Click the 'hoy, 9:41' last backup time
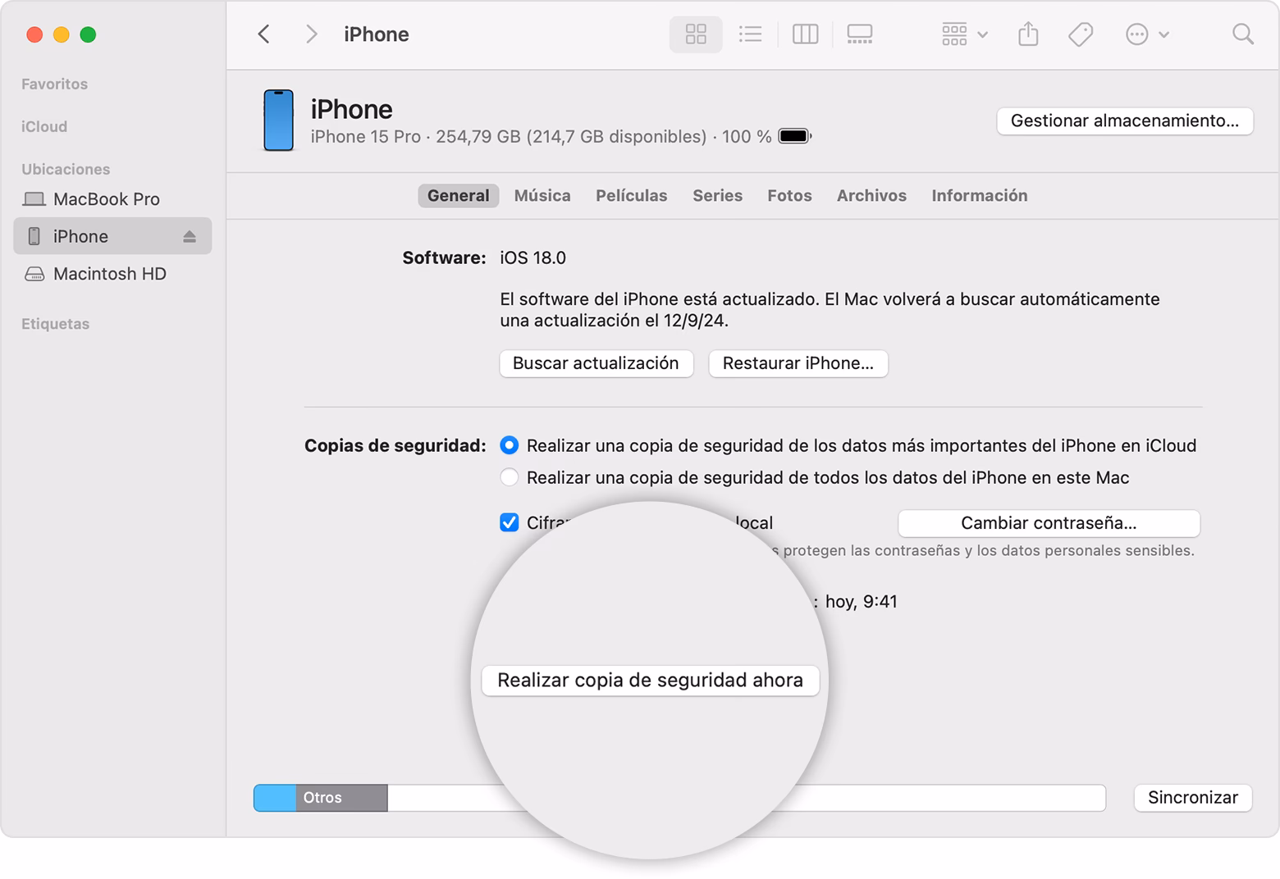 pos(861,602)
